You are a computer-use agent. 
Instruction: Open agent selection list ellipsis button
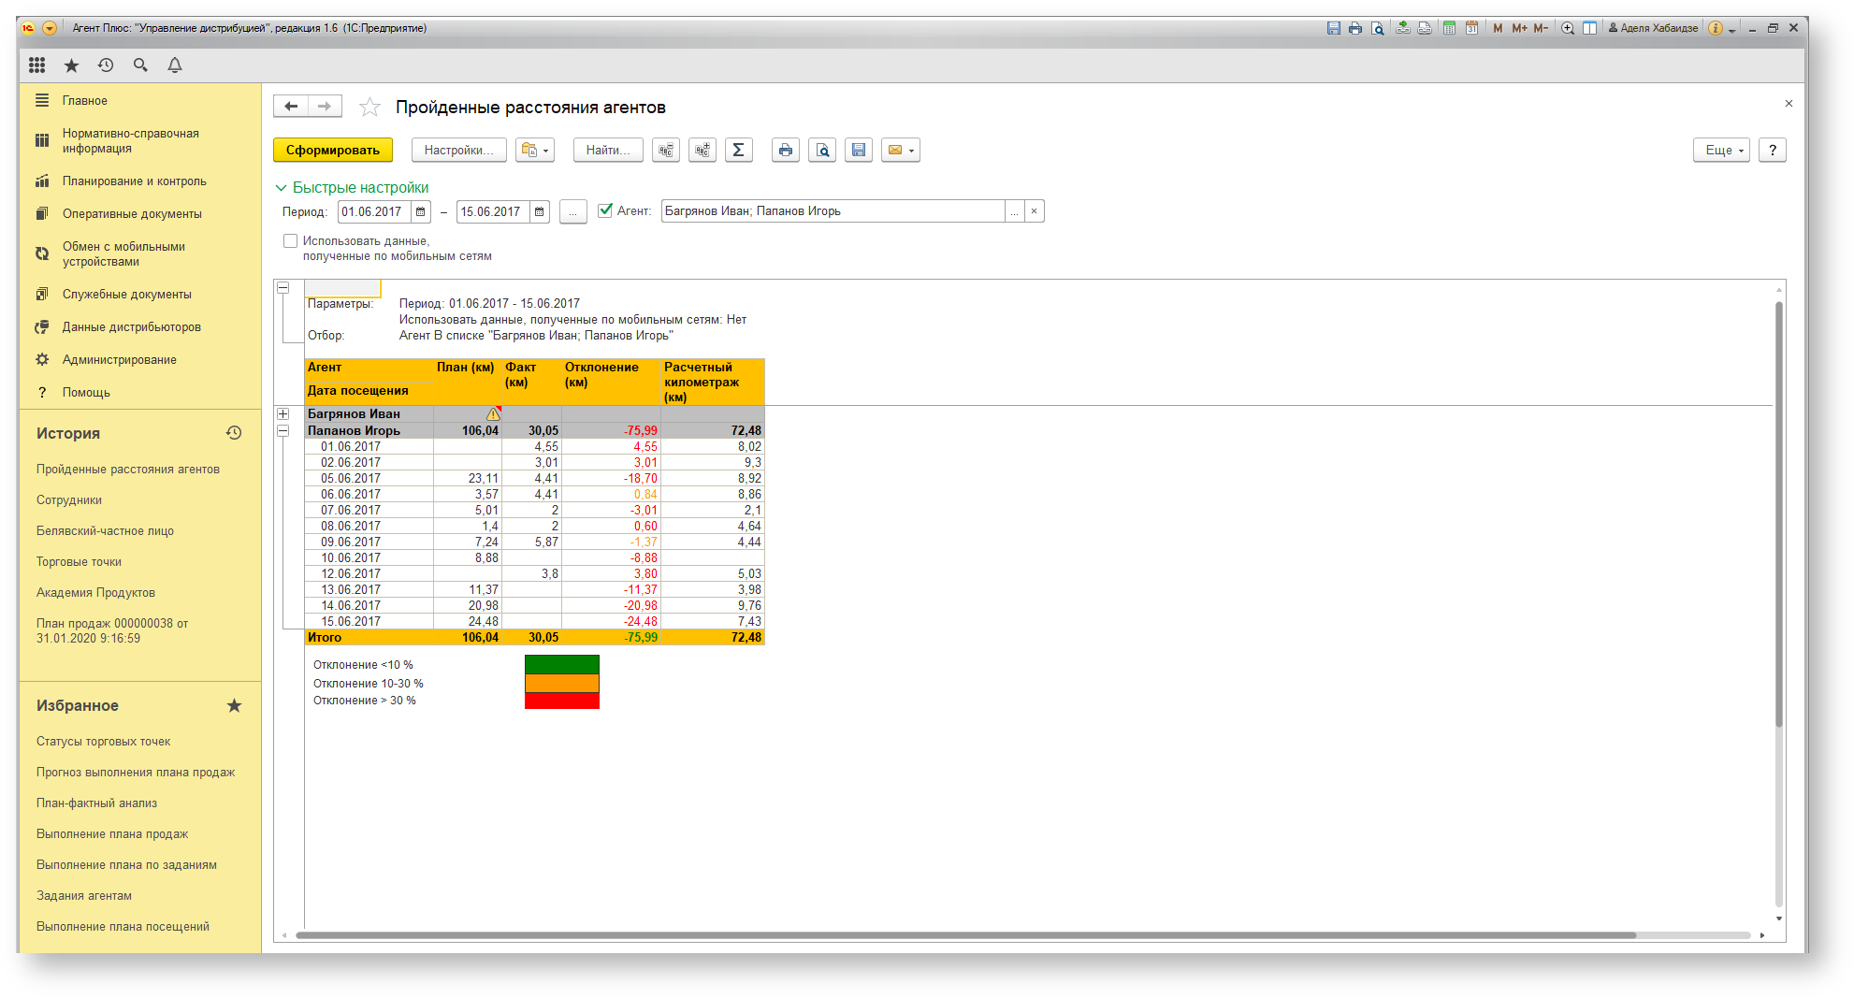coord(1015,211)
